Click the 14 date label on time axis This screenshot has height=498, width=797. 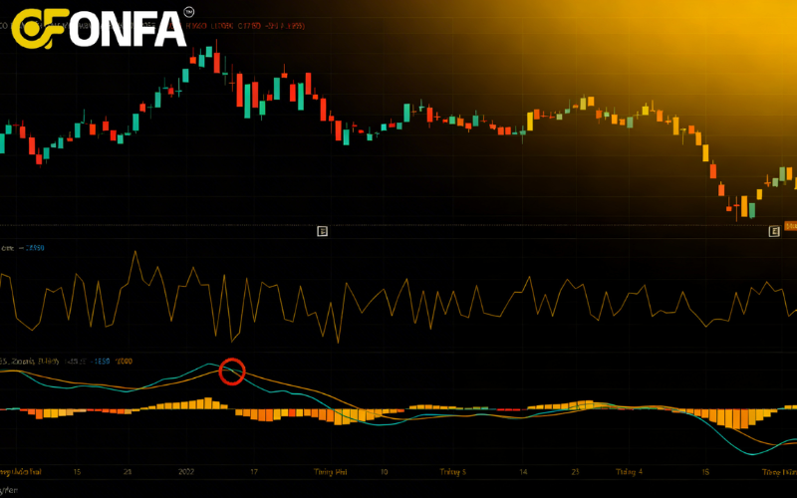(x=522, y=471)
